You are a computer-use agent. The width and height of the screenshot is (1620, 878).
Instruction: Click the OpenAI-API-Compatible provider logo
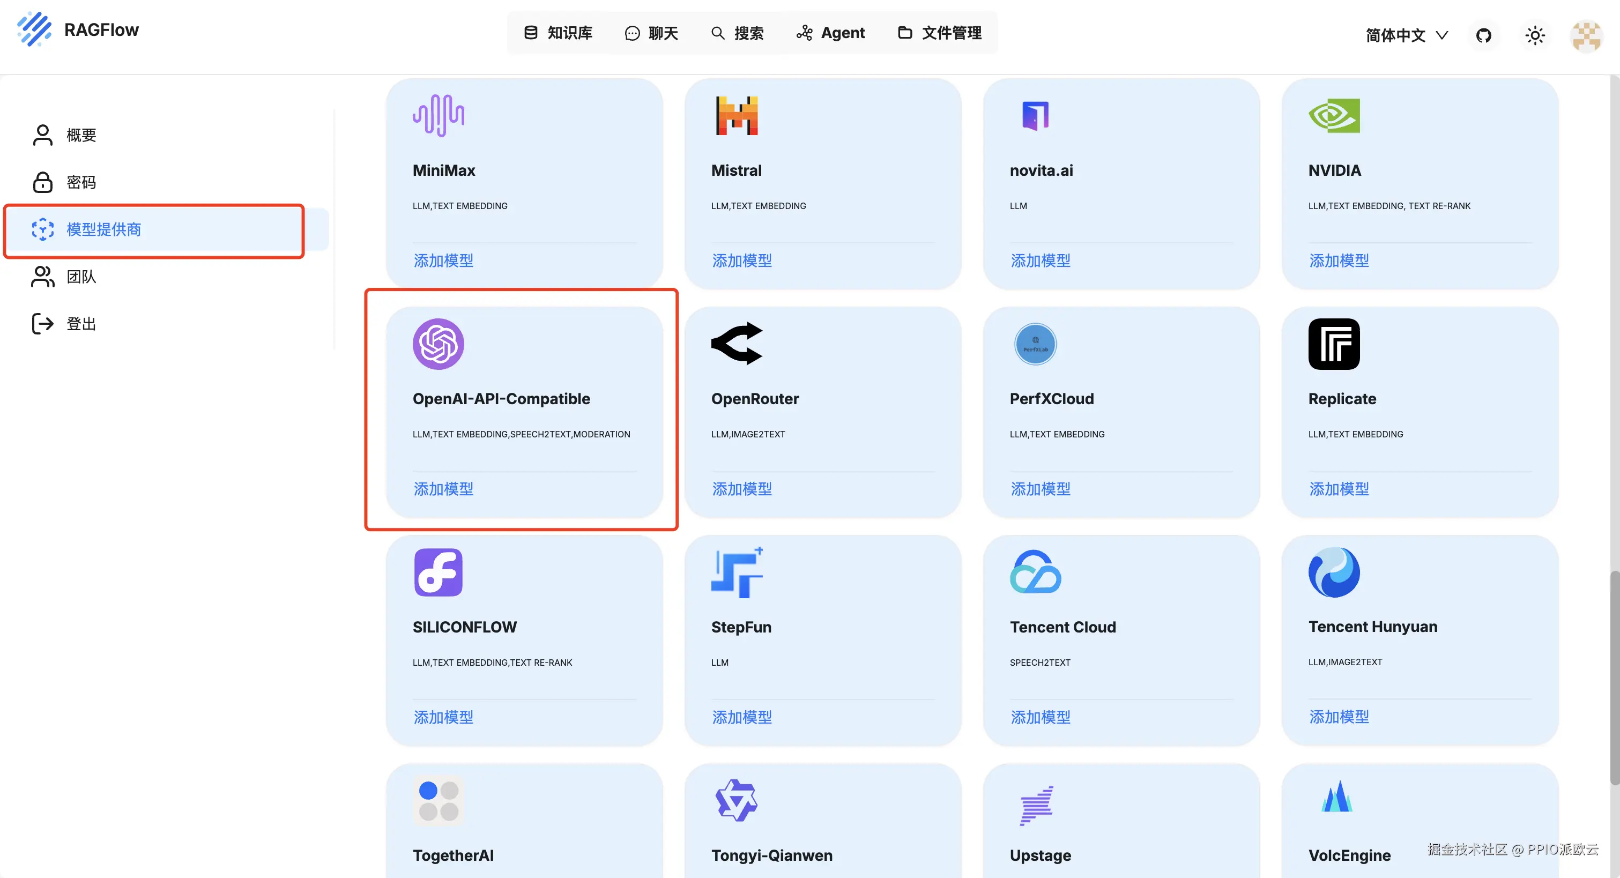(439, 344)
